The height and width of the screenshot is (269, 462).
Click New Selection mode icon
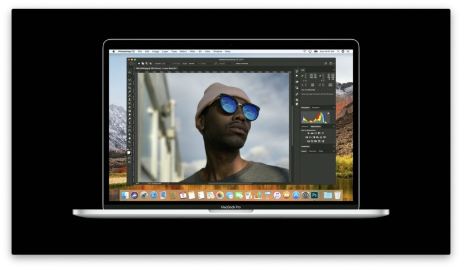tap(139, 63)
